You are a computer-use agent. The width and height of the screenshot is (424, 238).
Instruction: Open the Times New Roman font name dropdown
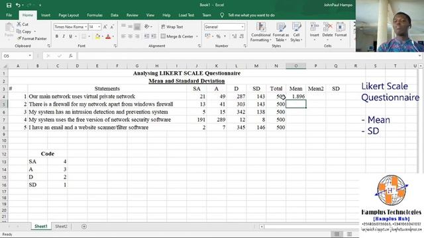85,26
